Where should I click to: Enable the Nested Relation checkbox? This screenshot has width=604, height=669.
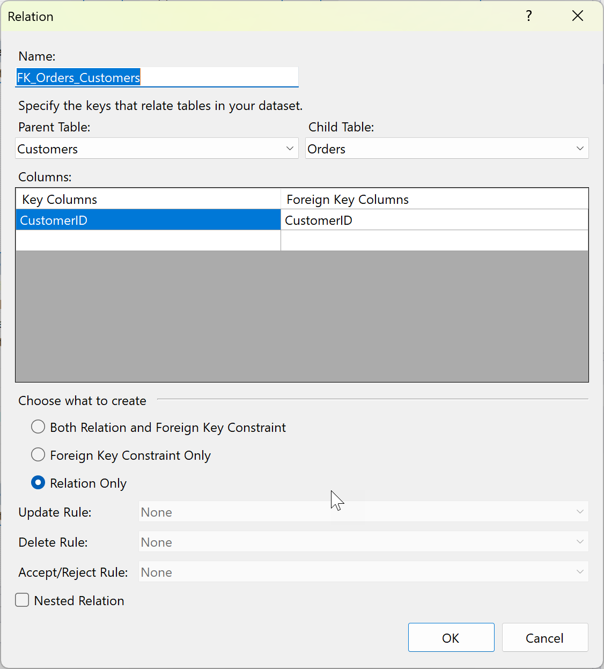22,600
